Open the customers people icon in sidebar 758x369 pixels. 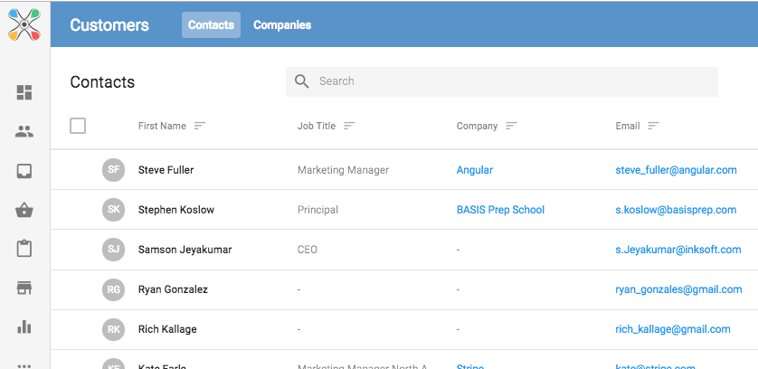pyautogui.click(x=24, y=131)
